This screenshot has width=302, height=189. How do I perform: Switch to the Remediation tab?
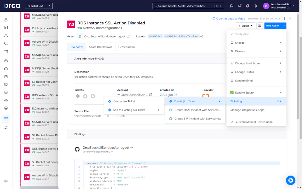(127, 47)
